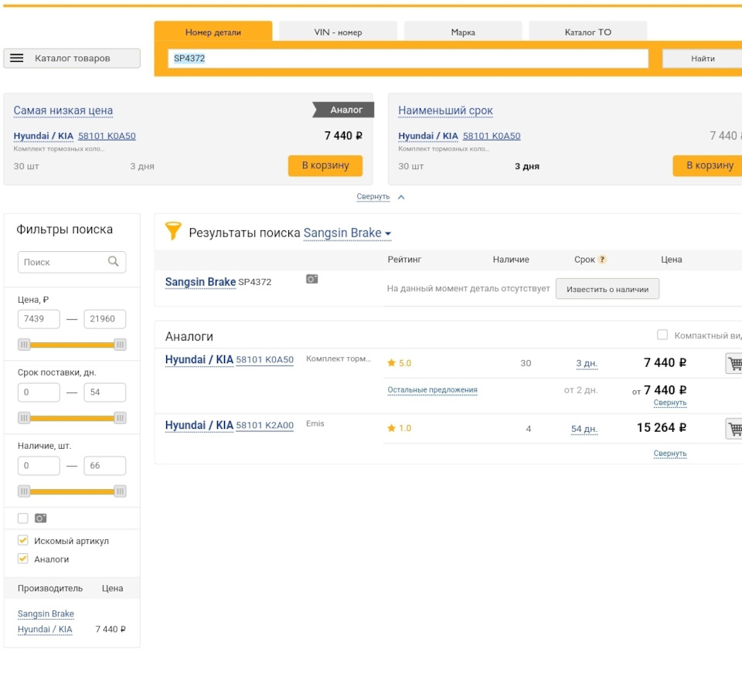Click the 3 дн. delivery term link
Image resolution: width=742 pixels, height=693 pixels.
point(587,363)
